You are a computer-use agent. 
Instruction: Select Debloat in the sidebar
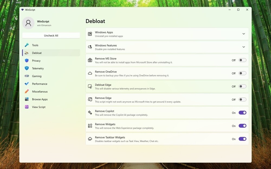(x=51, y=53)
